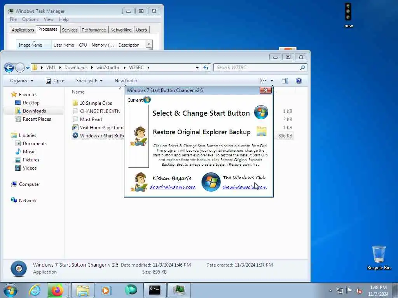Select Recent Places in navigation pane
This screenshot has width=398, height=298.
[37, 119]
